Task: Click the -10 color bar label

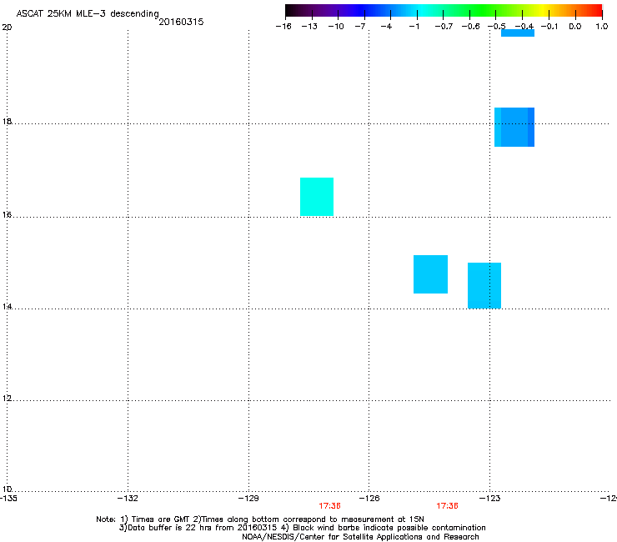Action: tap(336, 27)
